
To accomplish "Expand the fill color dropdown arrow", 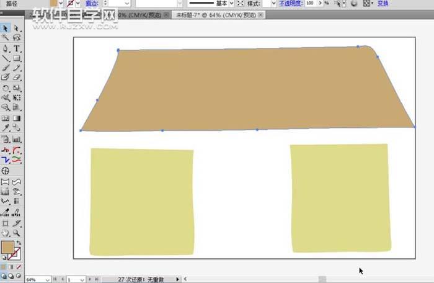I will point(61,3).
